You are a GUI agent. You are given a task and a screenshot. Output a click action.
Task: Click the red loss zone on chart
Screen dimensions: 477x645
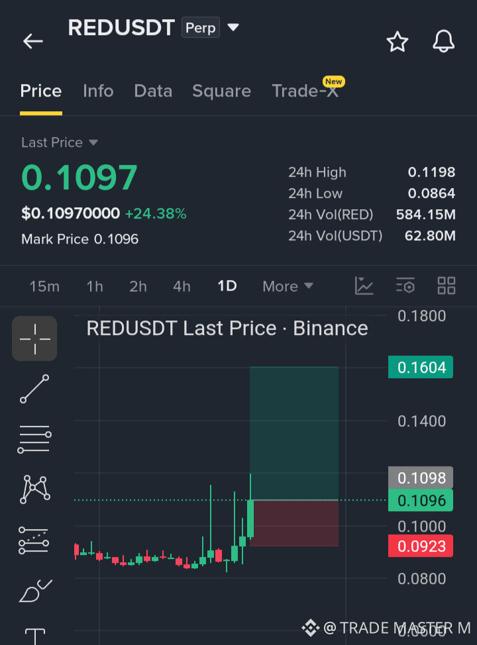click(295, 523)
